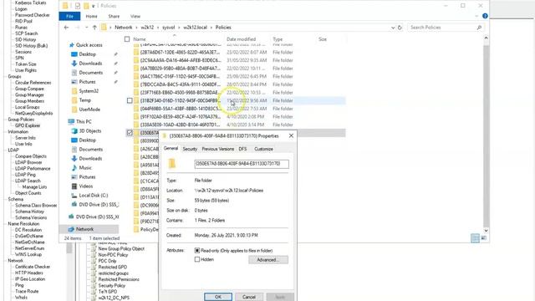535x301 pixels.
Task: Open the File ribbon tab
Action: coord(69,16)
